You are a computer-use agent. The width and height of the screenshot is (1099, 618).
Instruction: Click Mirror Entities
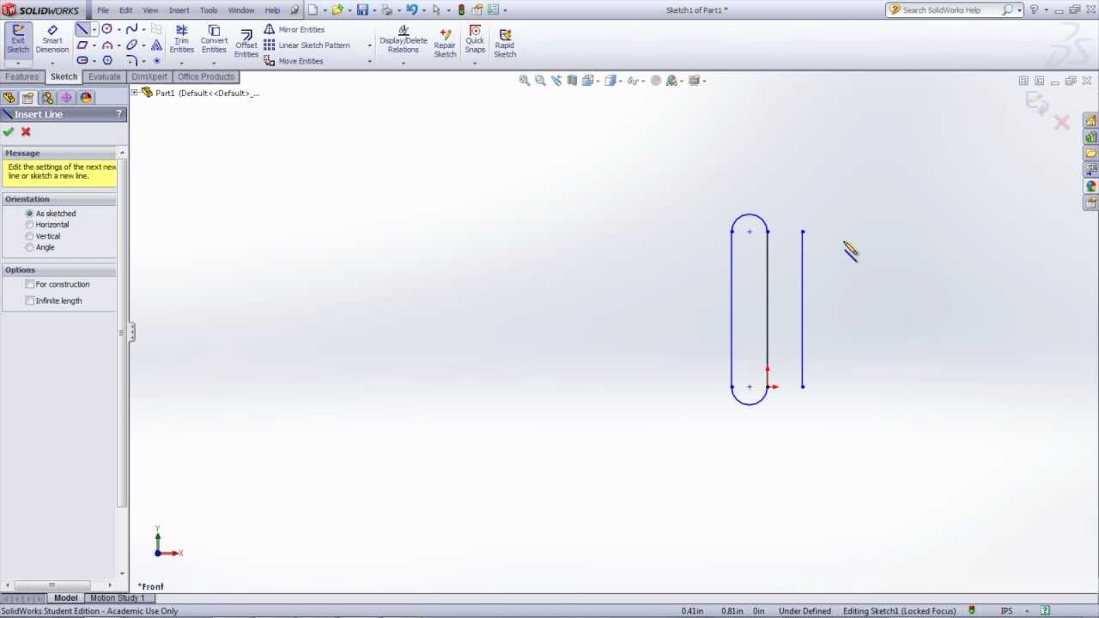(x=301, y=29)
